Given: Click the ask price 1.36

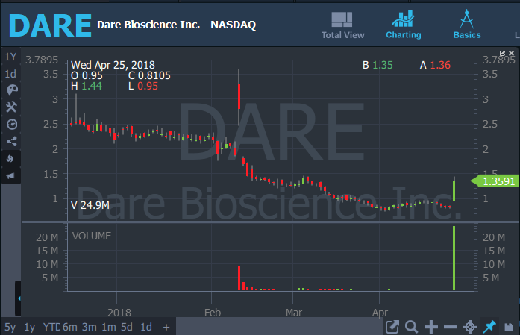Looking at the screenshot, I should [440, 65].
